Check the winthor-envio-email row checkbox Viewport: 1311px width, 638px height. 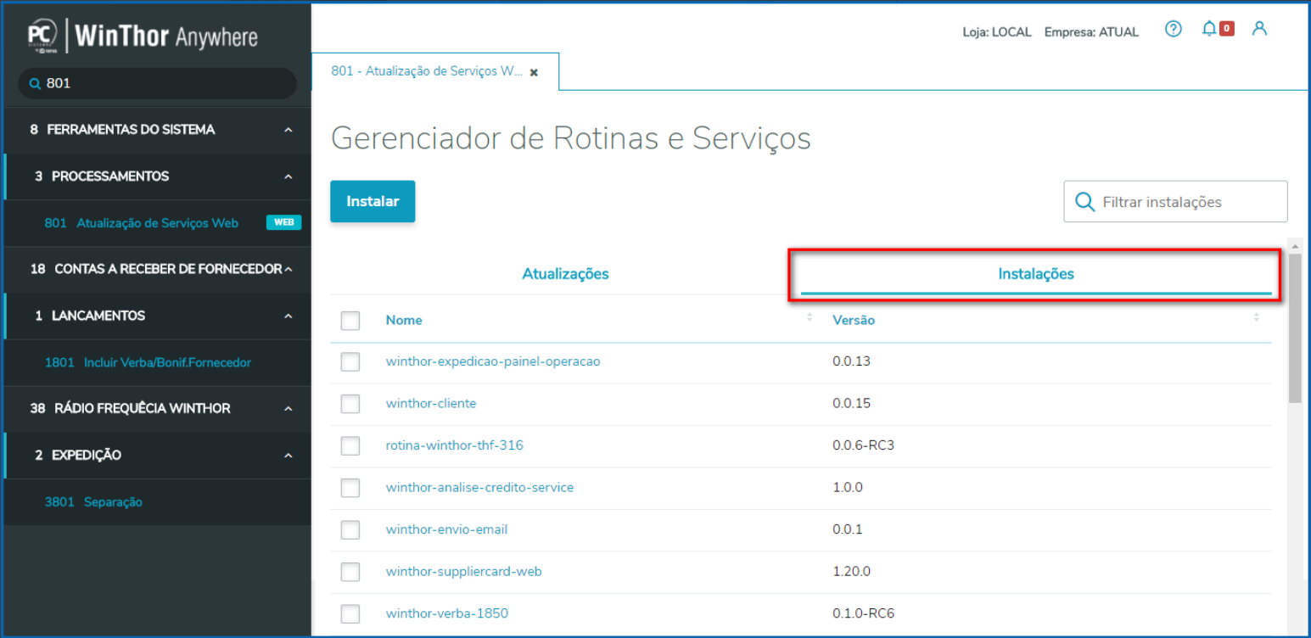coord(350,530)
